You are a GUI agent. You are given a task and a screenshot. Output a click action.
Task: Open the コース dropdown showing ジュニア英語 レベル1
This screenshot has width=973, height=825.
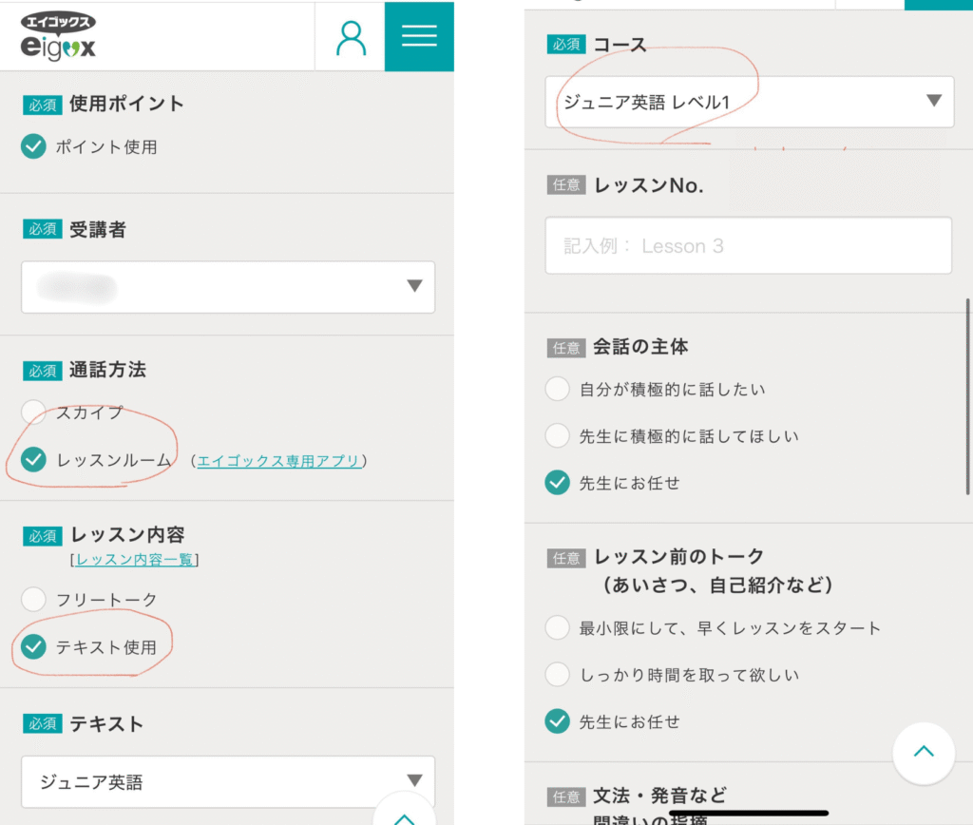749,102
